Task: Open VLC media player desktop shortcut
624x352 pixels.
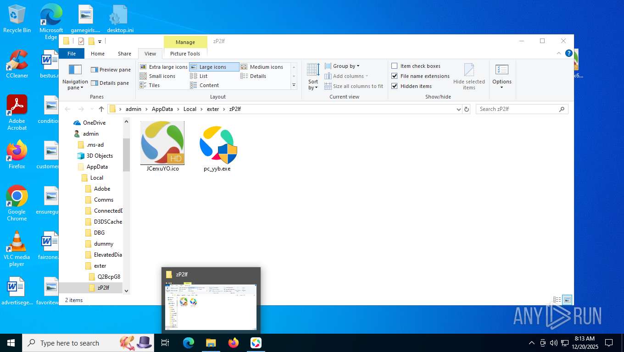Action: [17, 249]
